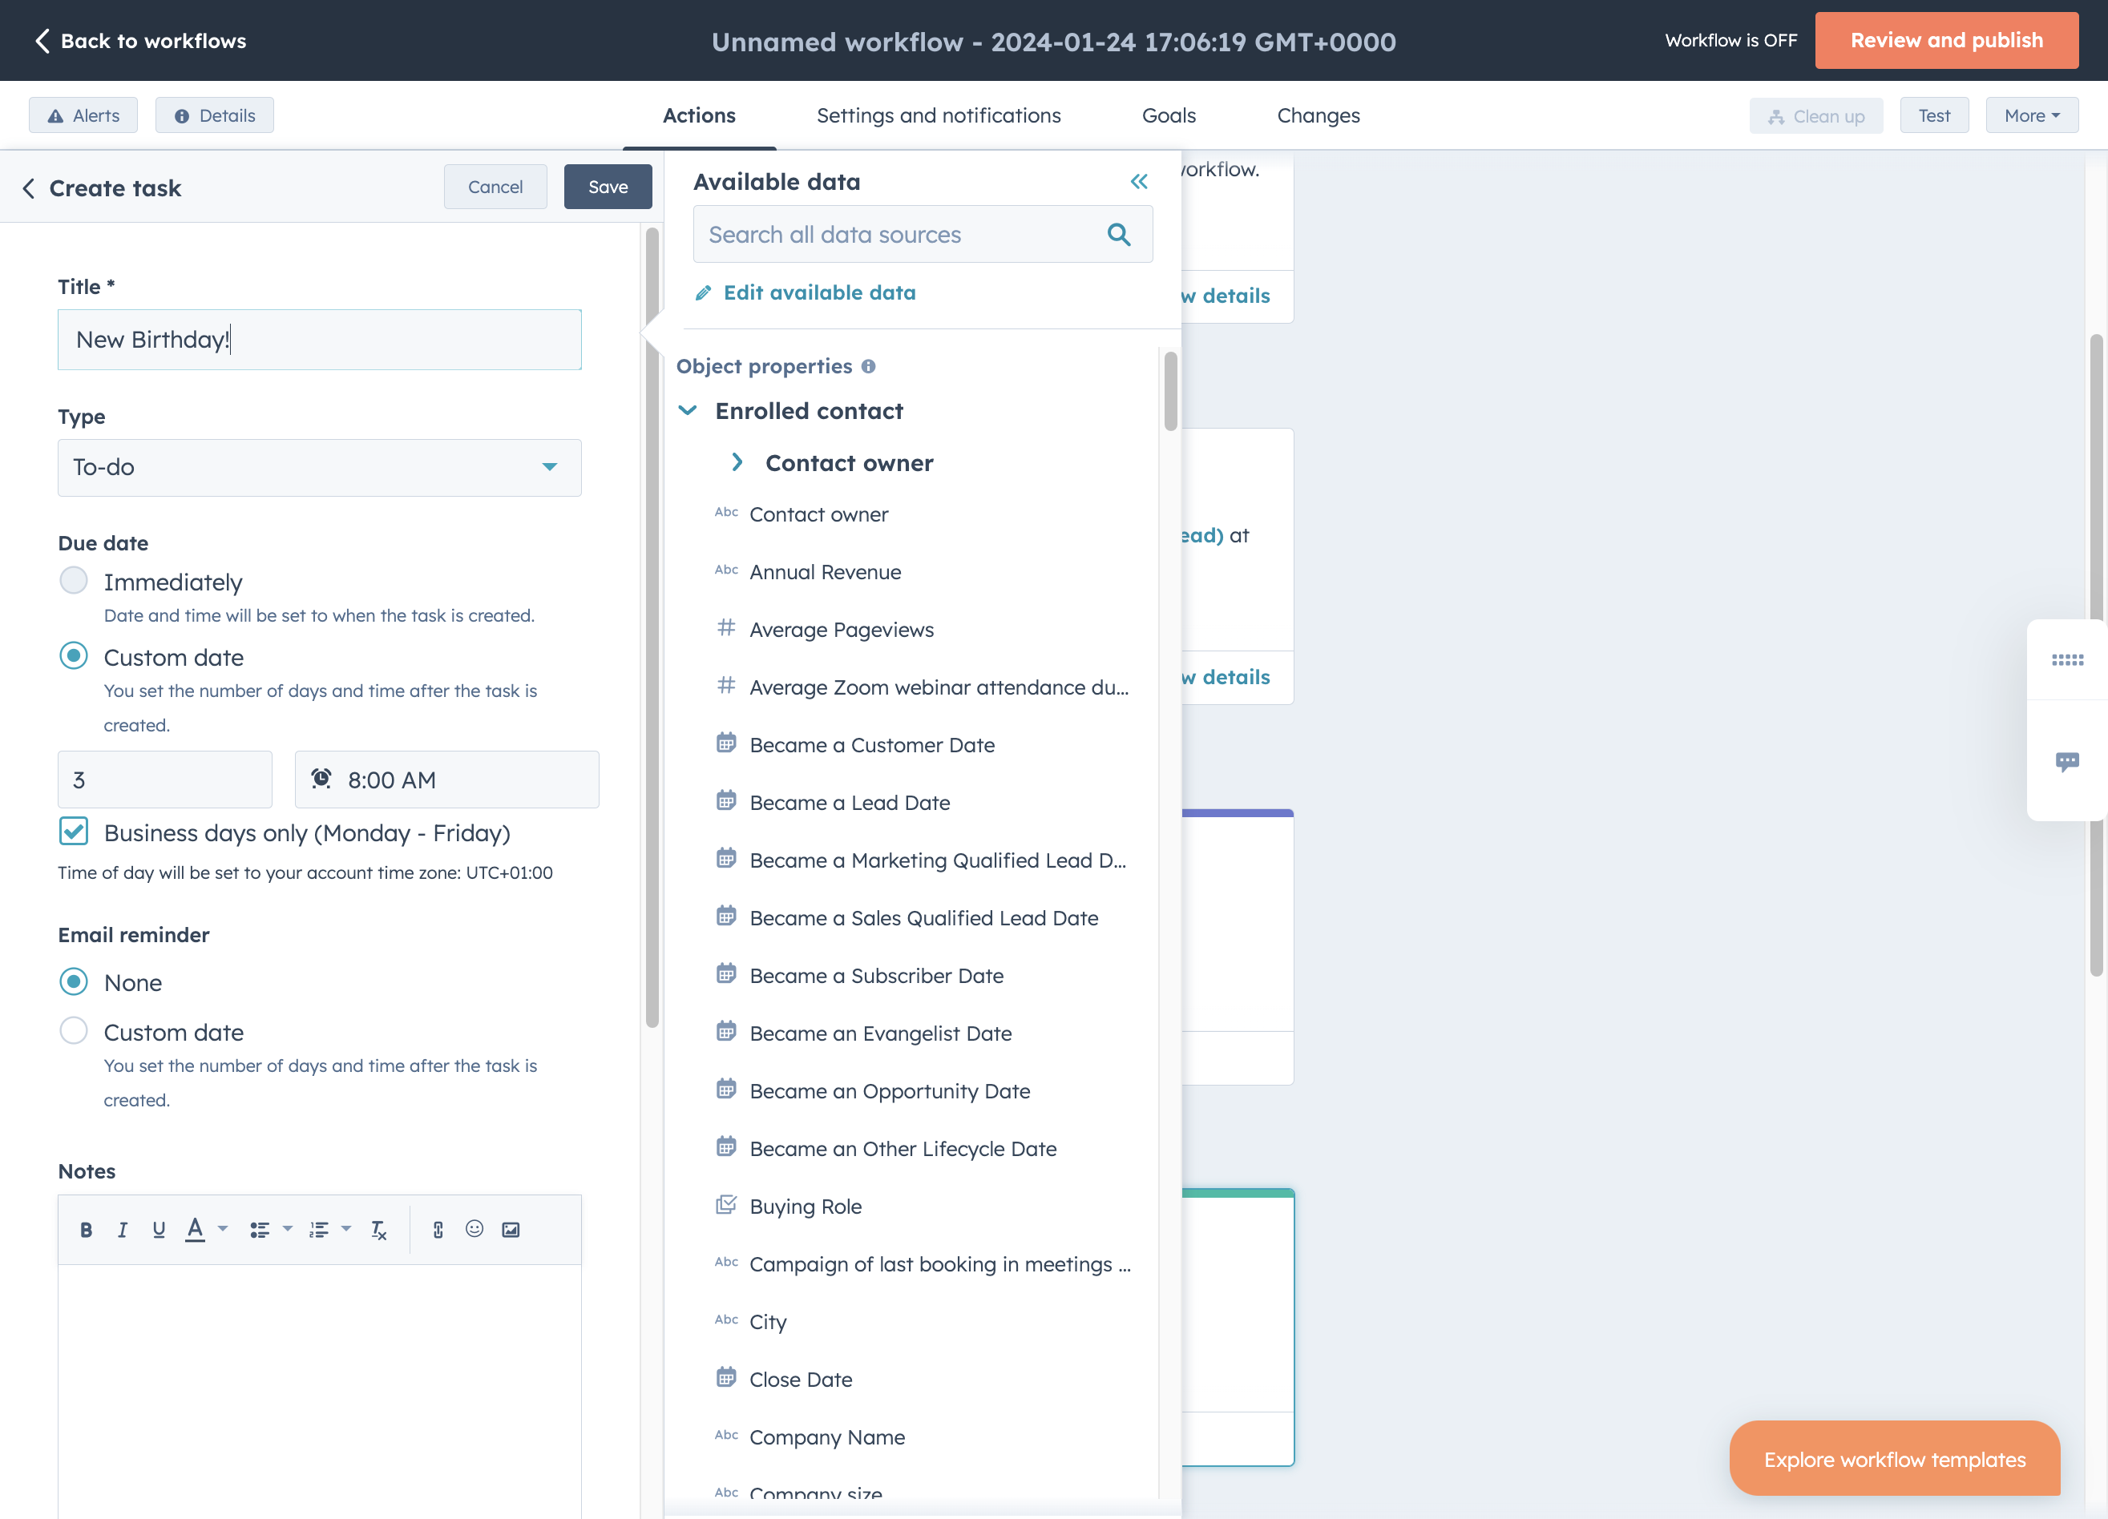Screen dimensions: 2108x1519
Task: Toggle underline formatting in Notes toolbar
Action: (x=159, y=1230)
